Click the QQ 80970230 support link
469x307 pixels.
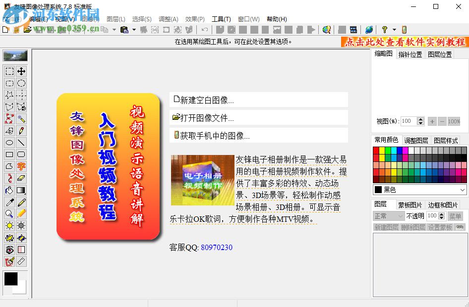(x=217, y=247)
